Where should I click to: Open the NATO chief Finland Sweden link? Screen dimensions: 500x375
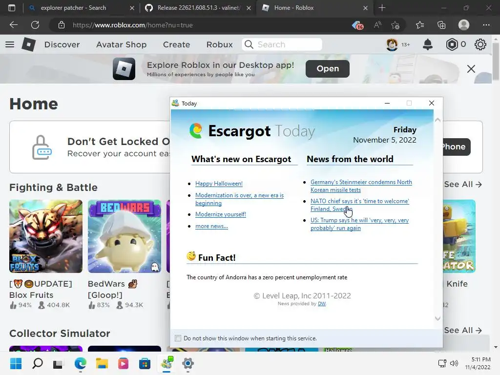pyautogui.click(x=359, y=205)
